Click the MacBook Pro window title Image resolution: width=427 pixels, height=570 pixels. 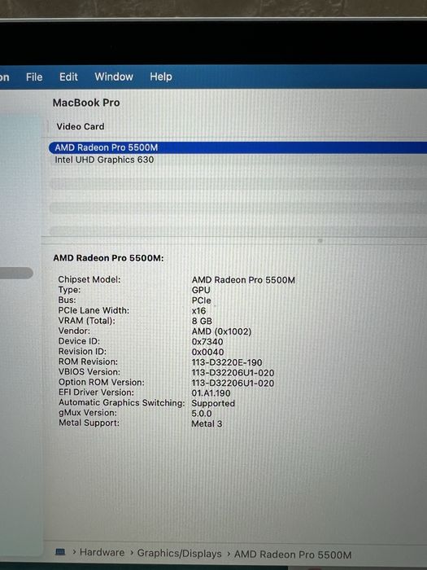86,103
